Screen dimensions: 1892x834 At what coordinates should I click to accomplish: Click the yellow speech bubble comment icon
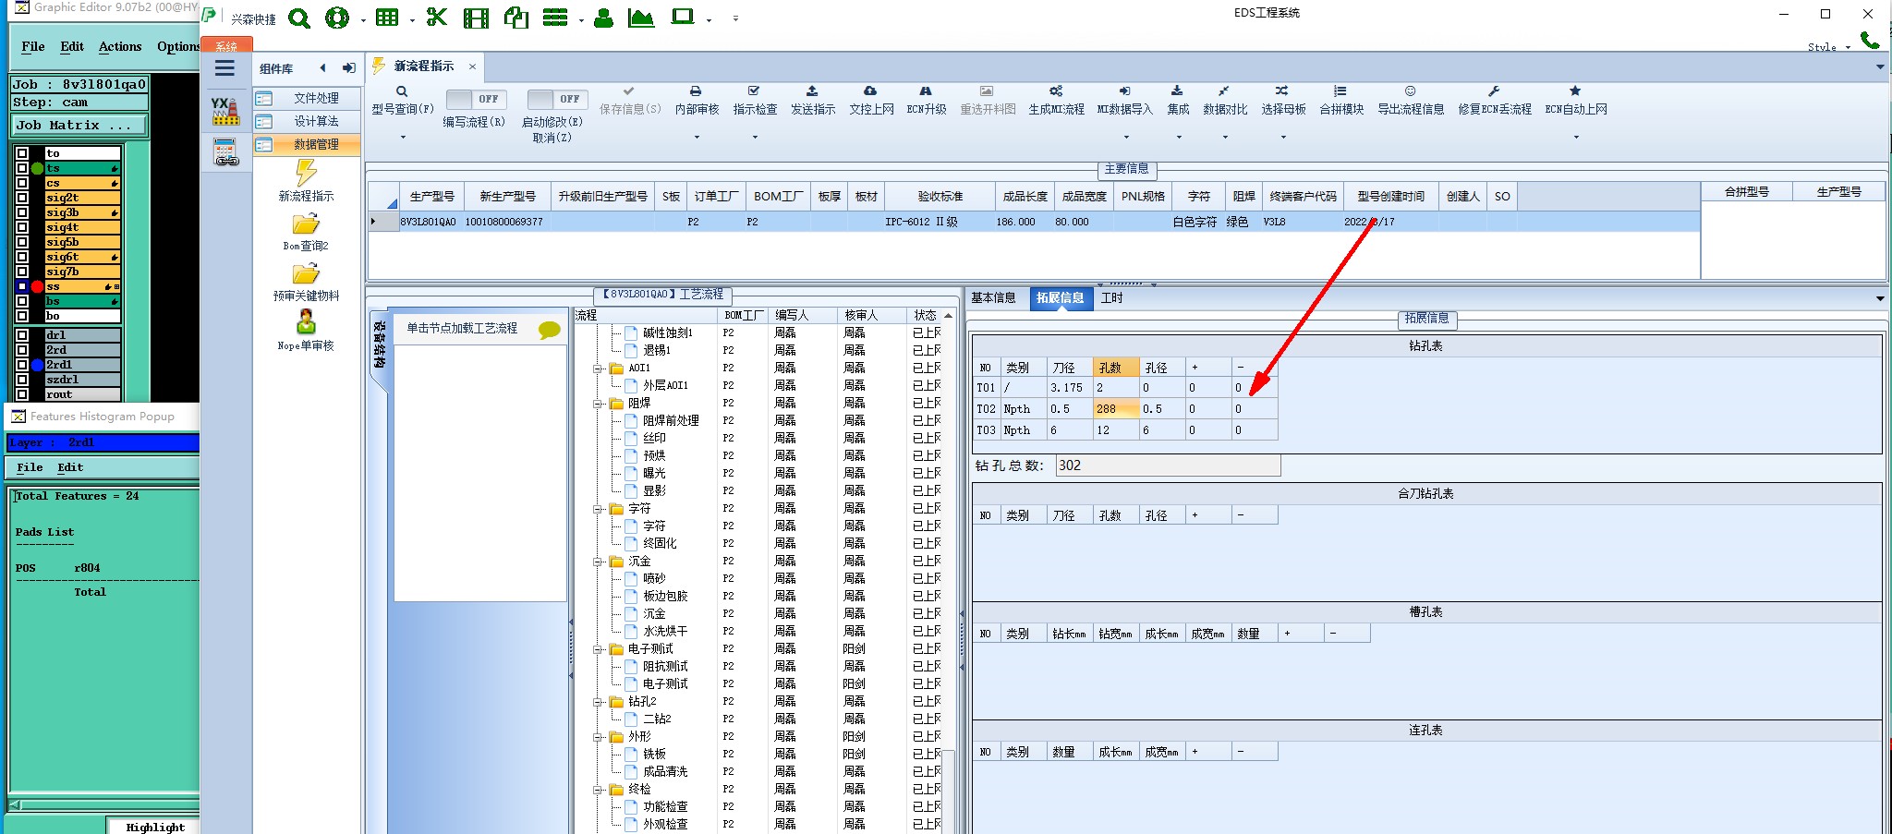[550, 330]
